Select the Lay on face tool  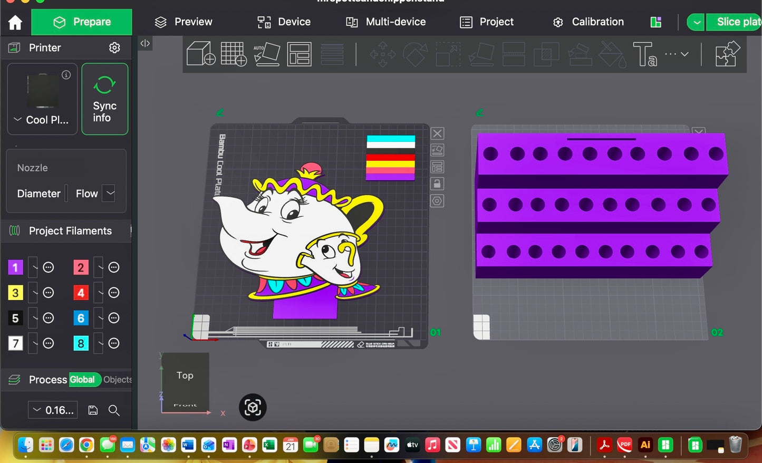pyautogui.click(x=481, y=54)
